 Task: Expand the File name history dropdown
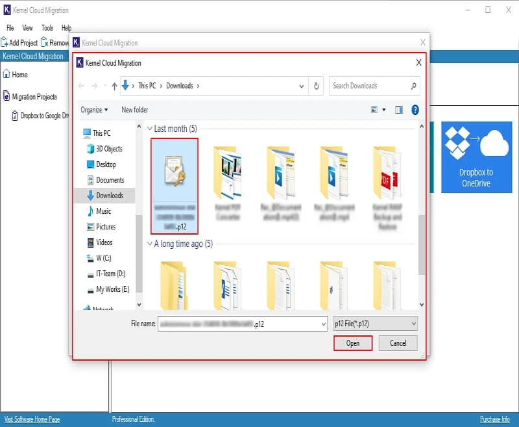[324, 324]
